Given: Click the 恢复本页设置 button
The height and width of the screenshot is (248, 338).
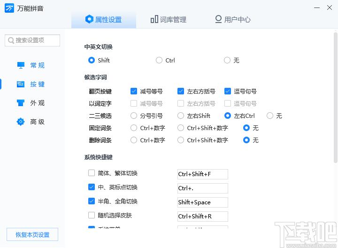Looking at the screenshot, I should (32, 234).
